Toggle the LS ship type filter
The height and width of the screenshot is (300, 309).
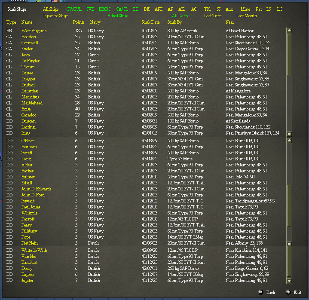pyautogui.click(x=269, y=9)
